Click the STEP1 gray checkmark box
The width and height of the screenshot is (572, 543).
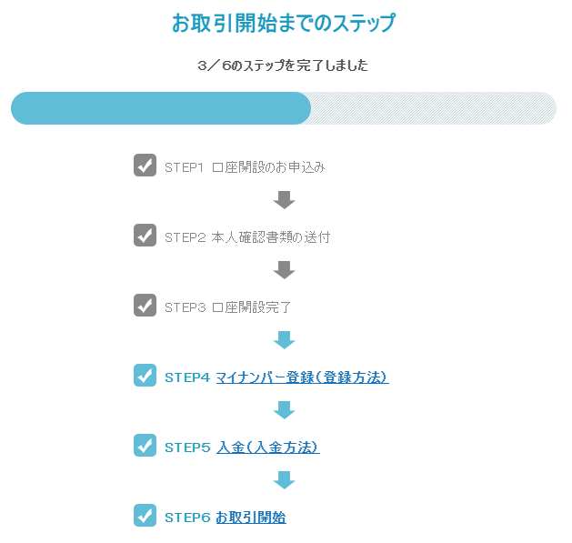[x=145, y=166]
